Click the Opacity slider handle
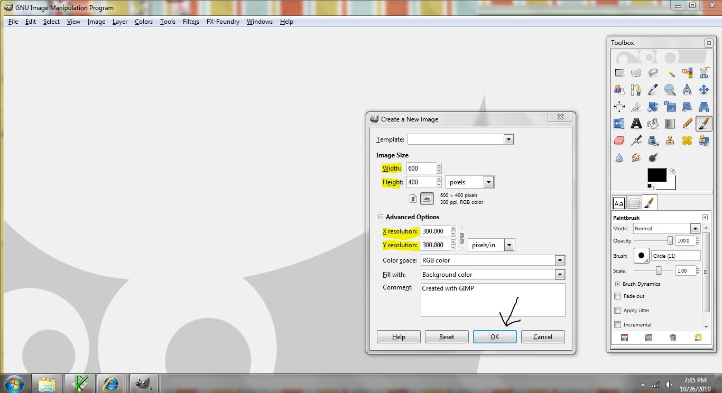 coord(670,241)
